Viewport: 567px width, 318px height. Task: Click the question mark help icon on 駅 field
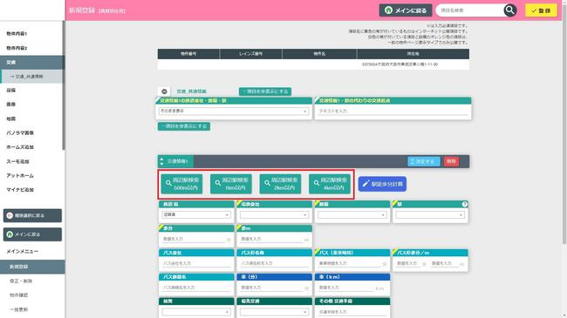465,204
